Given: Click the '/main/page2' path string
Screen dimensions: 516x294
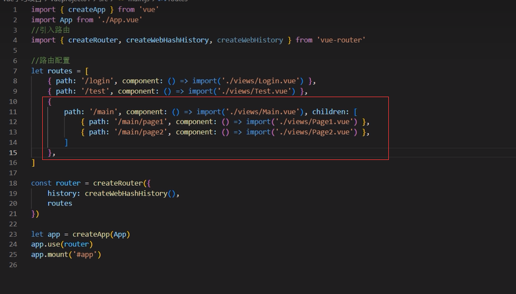Looking at the screenshot, I should (x=140, y=132).
